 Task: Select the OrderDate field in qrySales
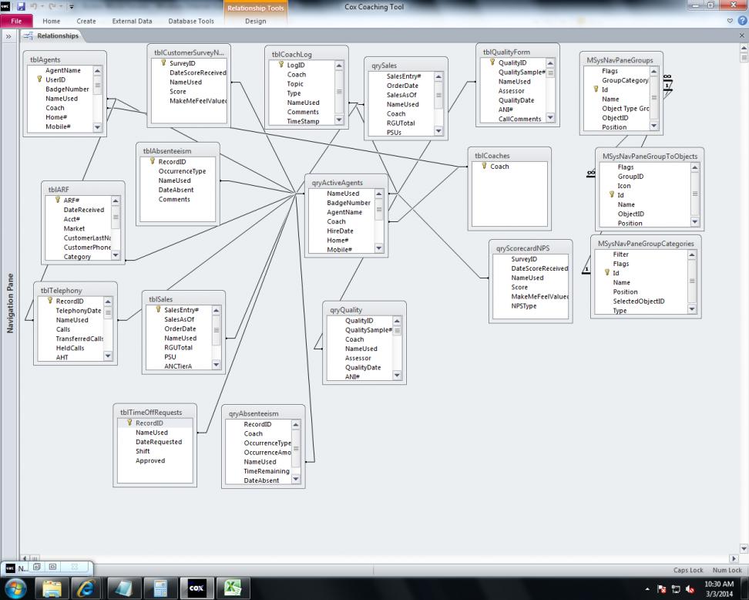pos(402,86)
